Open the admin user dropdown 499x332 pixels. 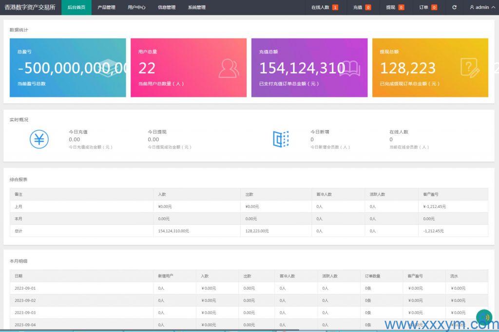(479, 7)
